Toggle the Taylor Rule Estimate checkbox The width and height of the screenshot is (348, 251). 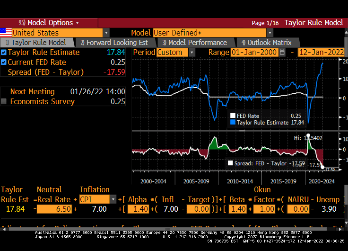coord(4,53)
